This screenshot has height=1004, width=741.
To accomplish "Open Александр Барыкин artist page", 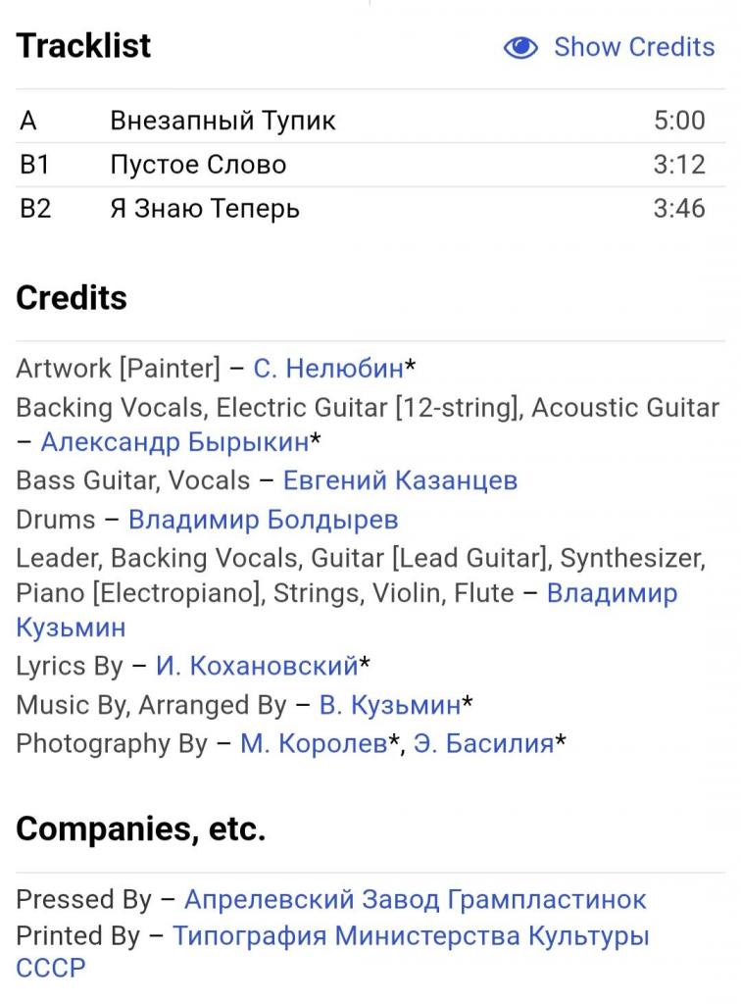I will 174,442.
